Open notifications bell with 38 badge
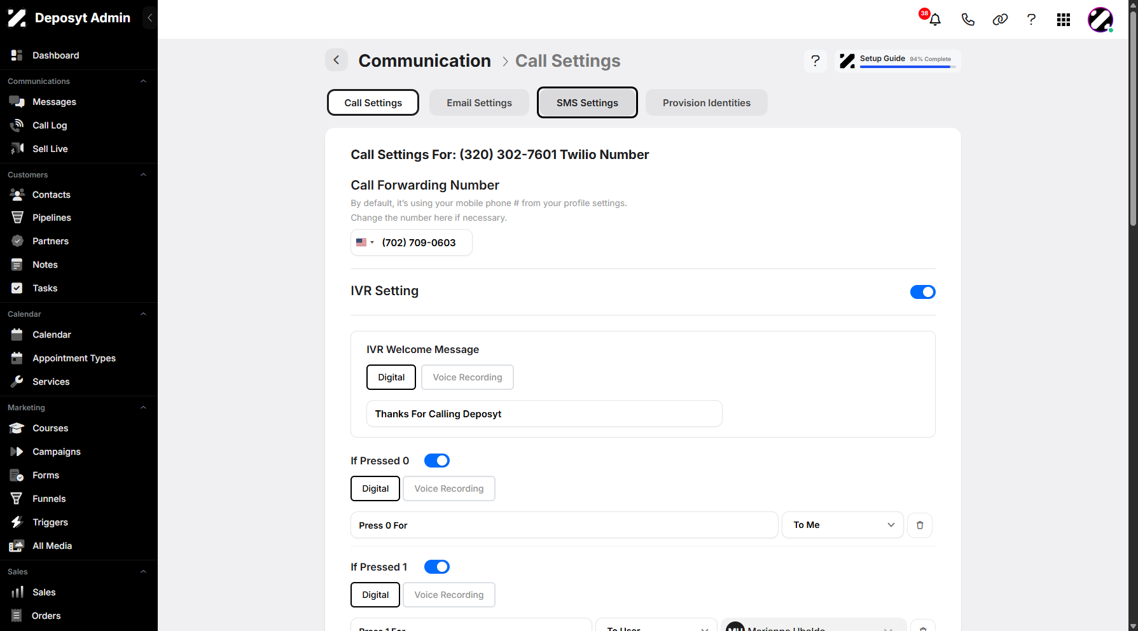Viewport: 1138px width, 631px height. pyautogui.click(x=934, y=19)
